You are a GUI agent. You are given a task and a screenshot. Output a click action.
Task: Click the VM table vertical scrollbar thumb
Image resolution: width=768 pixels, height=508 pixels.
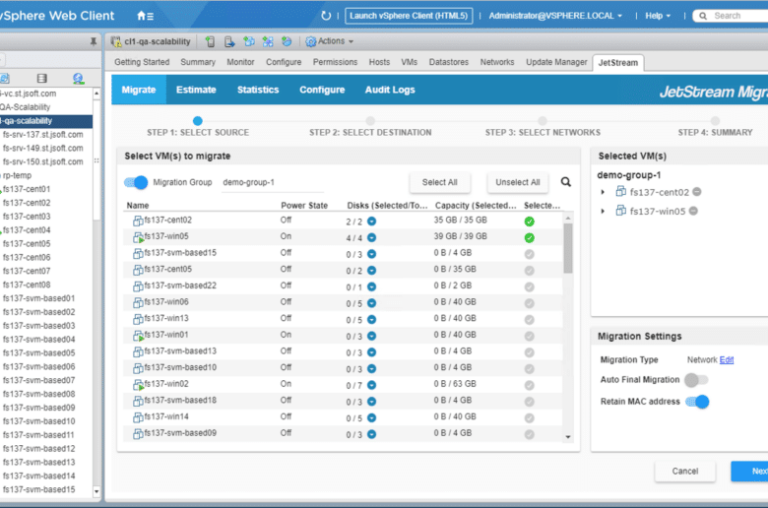click(568, 248)
